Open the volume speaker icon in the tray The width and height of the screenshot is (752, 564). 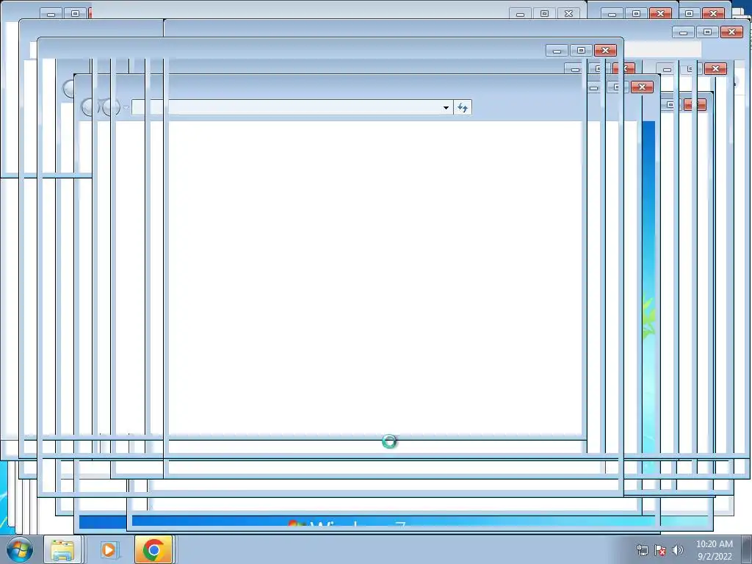tap(677, 550)
